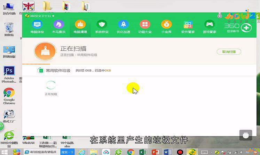Click the 360 plus logo

pyautogui.click(x=246, y=28)
